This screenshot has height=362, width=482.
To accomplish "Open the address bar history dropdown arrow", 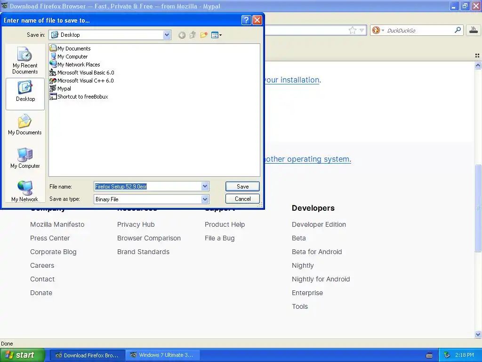I will (362, 30).
